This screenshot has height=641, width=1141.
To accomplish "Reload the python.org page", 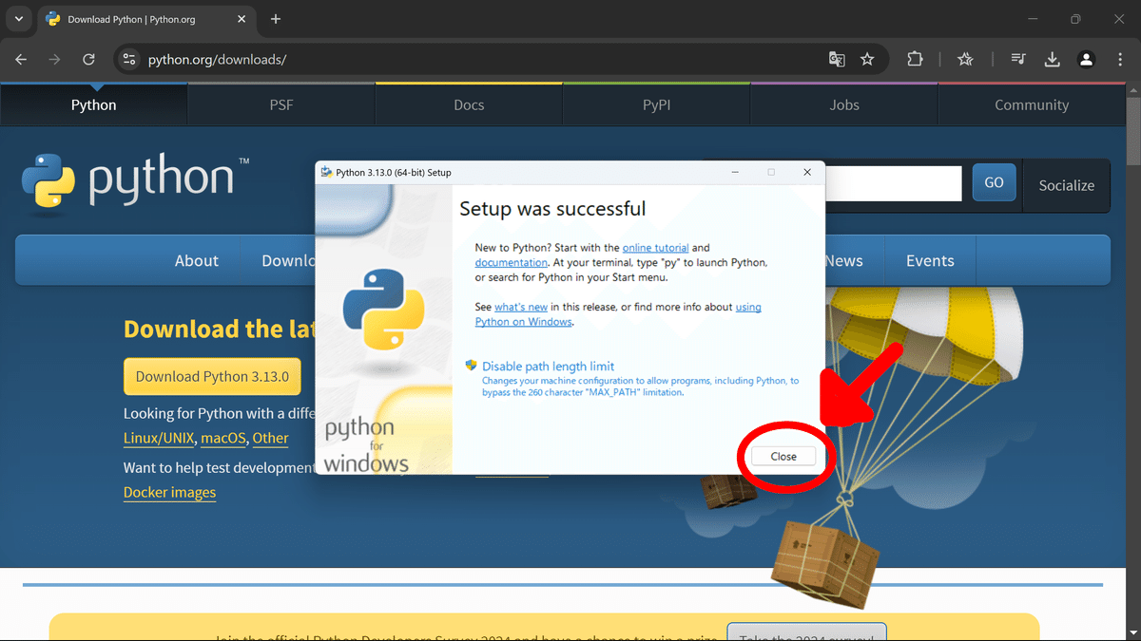I will coord(88,59).
